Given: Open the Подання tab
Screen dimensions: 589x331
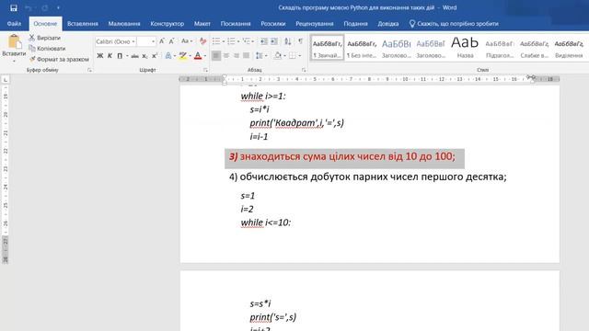Looking at the screenshot, I should 355,24.
